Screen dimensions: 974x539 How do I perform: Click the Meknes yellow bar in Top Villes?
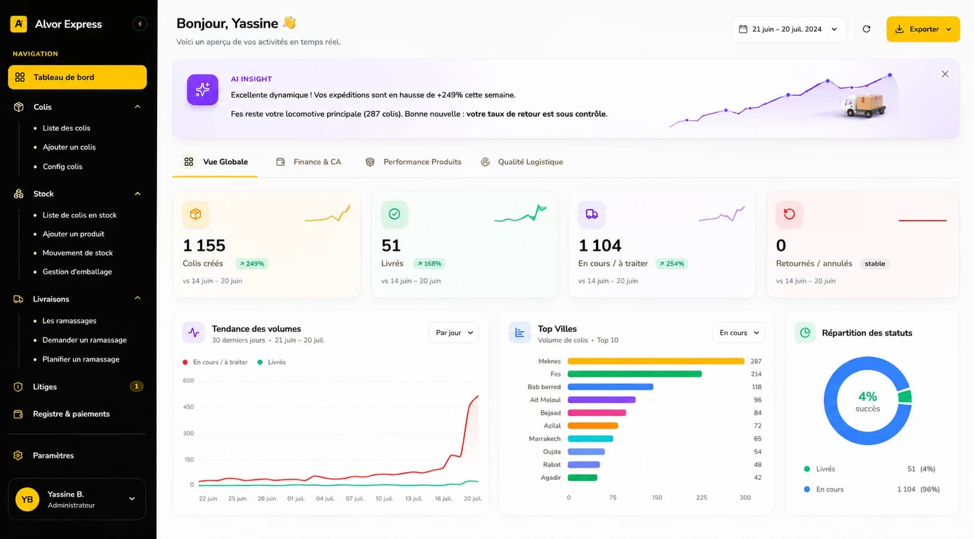click(656, 361)
